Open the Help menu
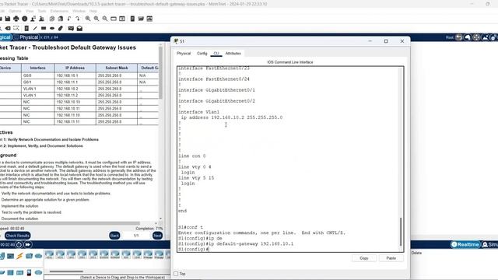This screenshot has height=280, width=498. tap(93, 11)
